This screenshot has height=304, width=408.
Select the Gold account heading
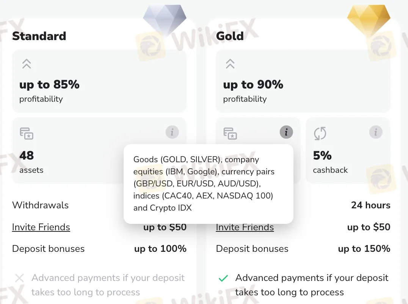pos(230,36)
